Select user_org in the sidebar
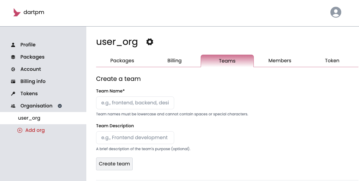 coord(29,118)
